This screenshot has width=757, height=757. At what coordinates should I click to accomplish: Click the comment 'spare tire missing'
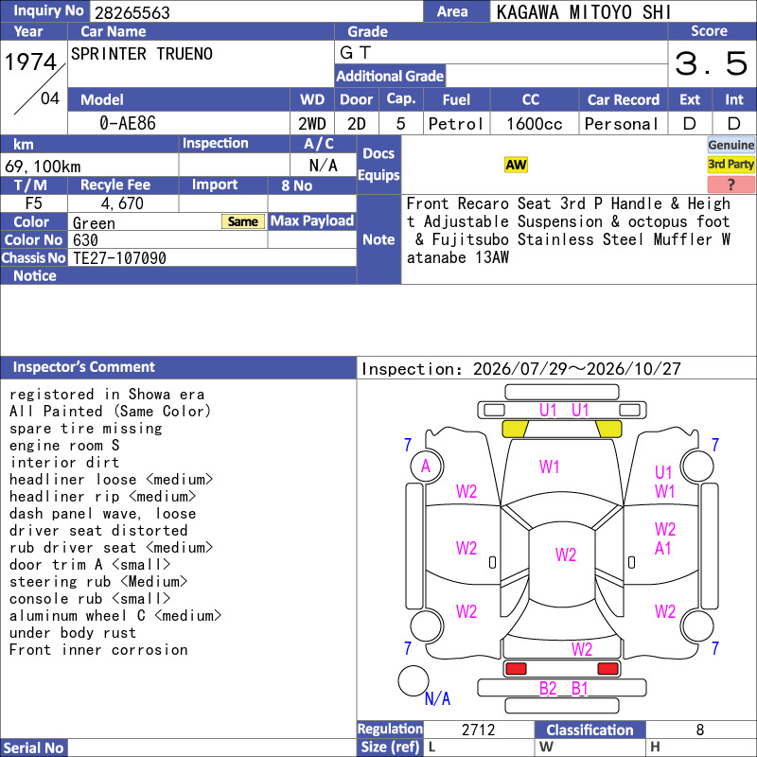pos(86,429)
